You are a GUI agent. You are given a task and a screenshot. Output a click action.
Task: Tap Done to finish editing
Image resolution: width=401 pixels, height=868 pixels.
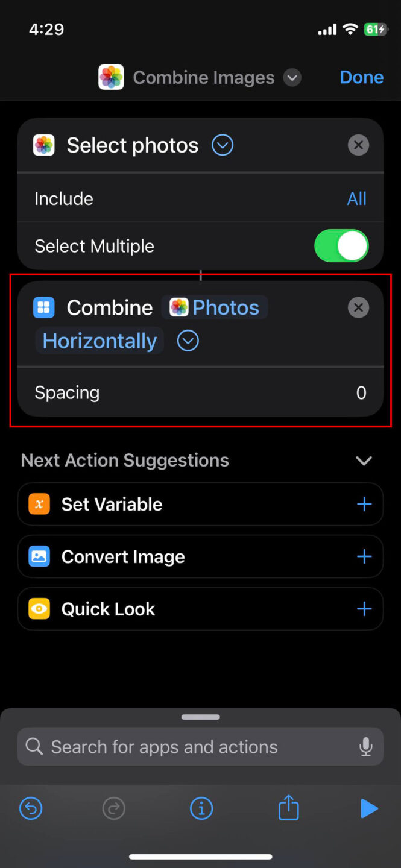pyautogui.click(x=361, y=77)
